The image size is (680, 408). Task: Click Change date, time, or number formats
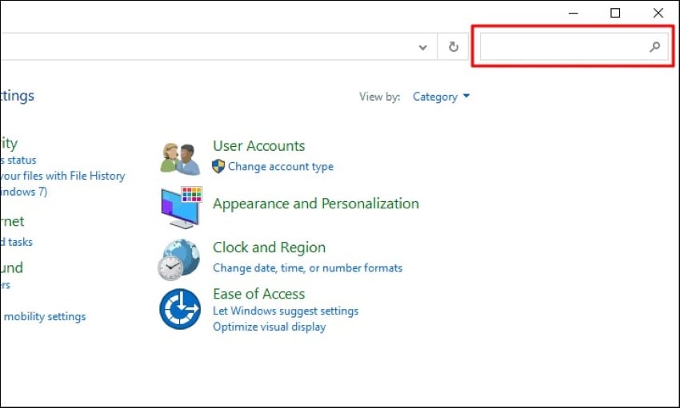pyautogui.click(x=307, y=268)
